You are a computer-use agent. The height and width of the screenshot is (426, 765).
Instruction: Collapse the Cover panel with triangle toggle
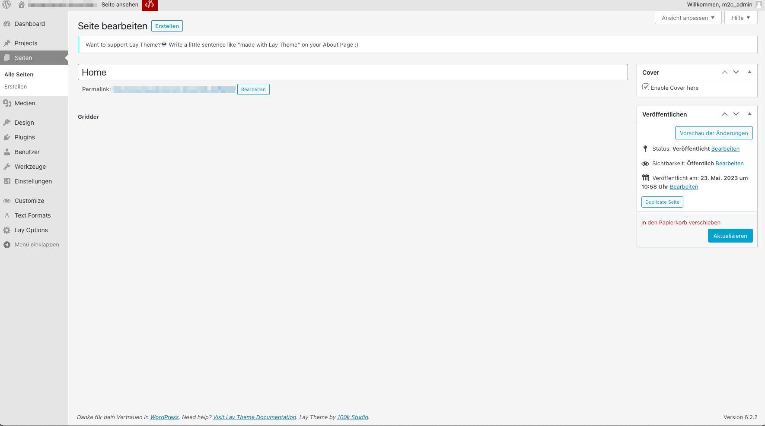[x=749, y=73]
